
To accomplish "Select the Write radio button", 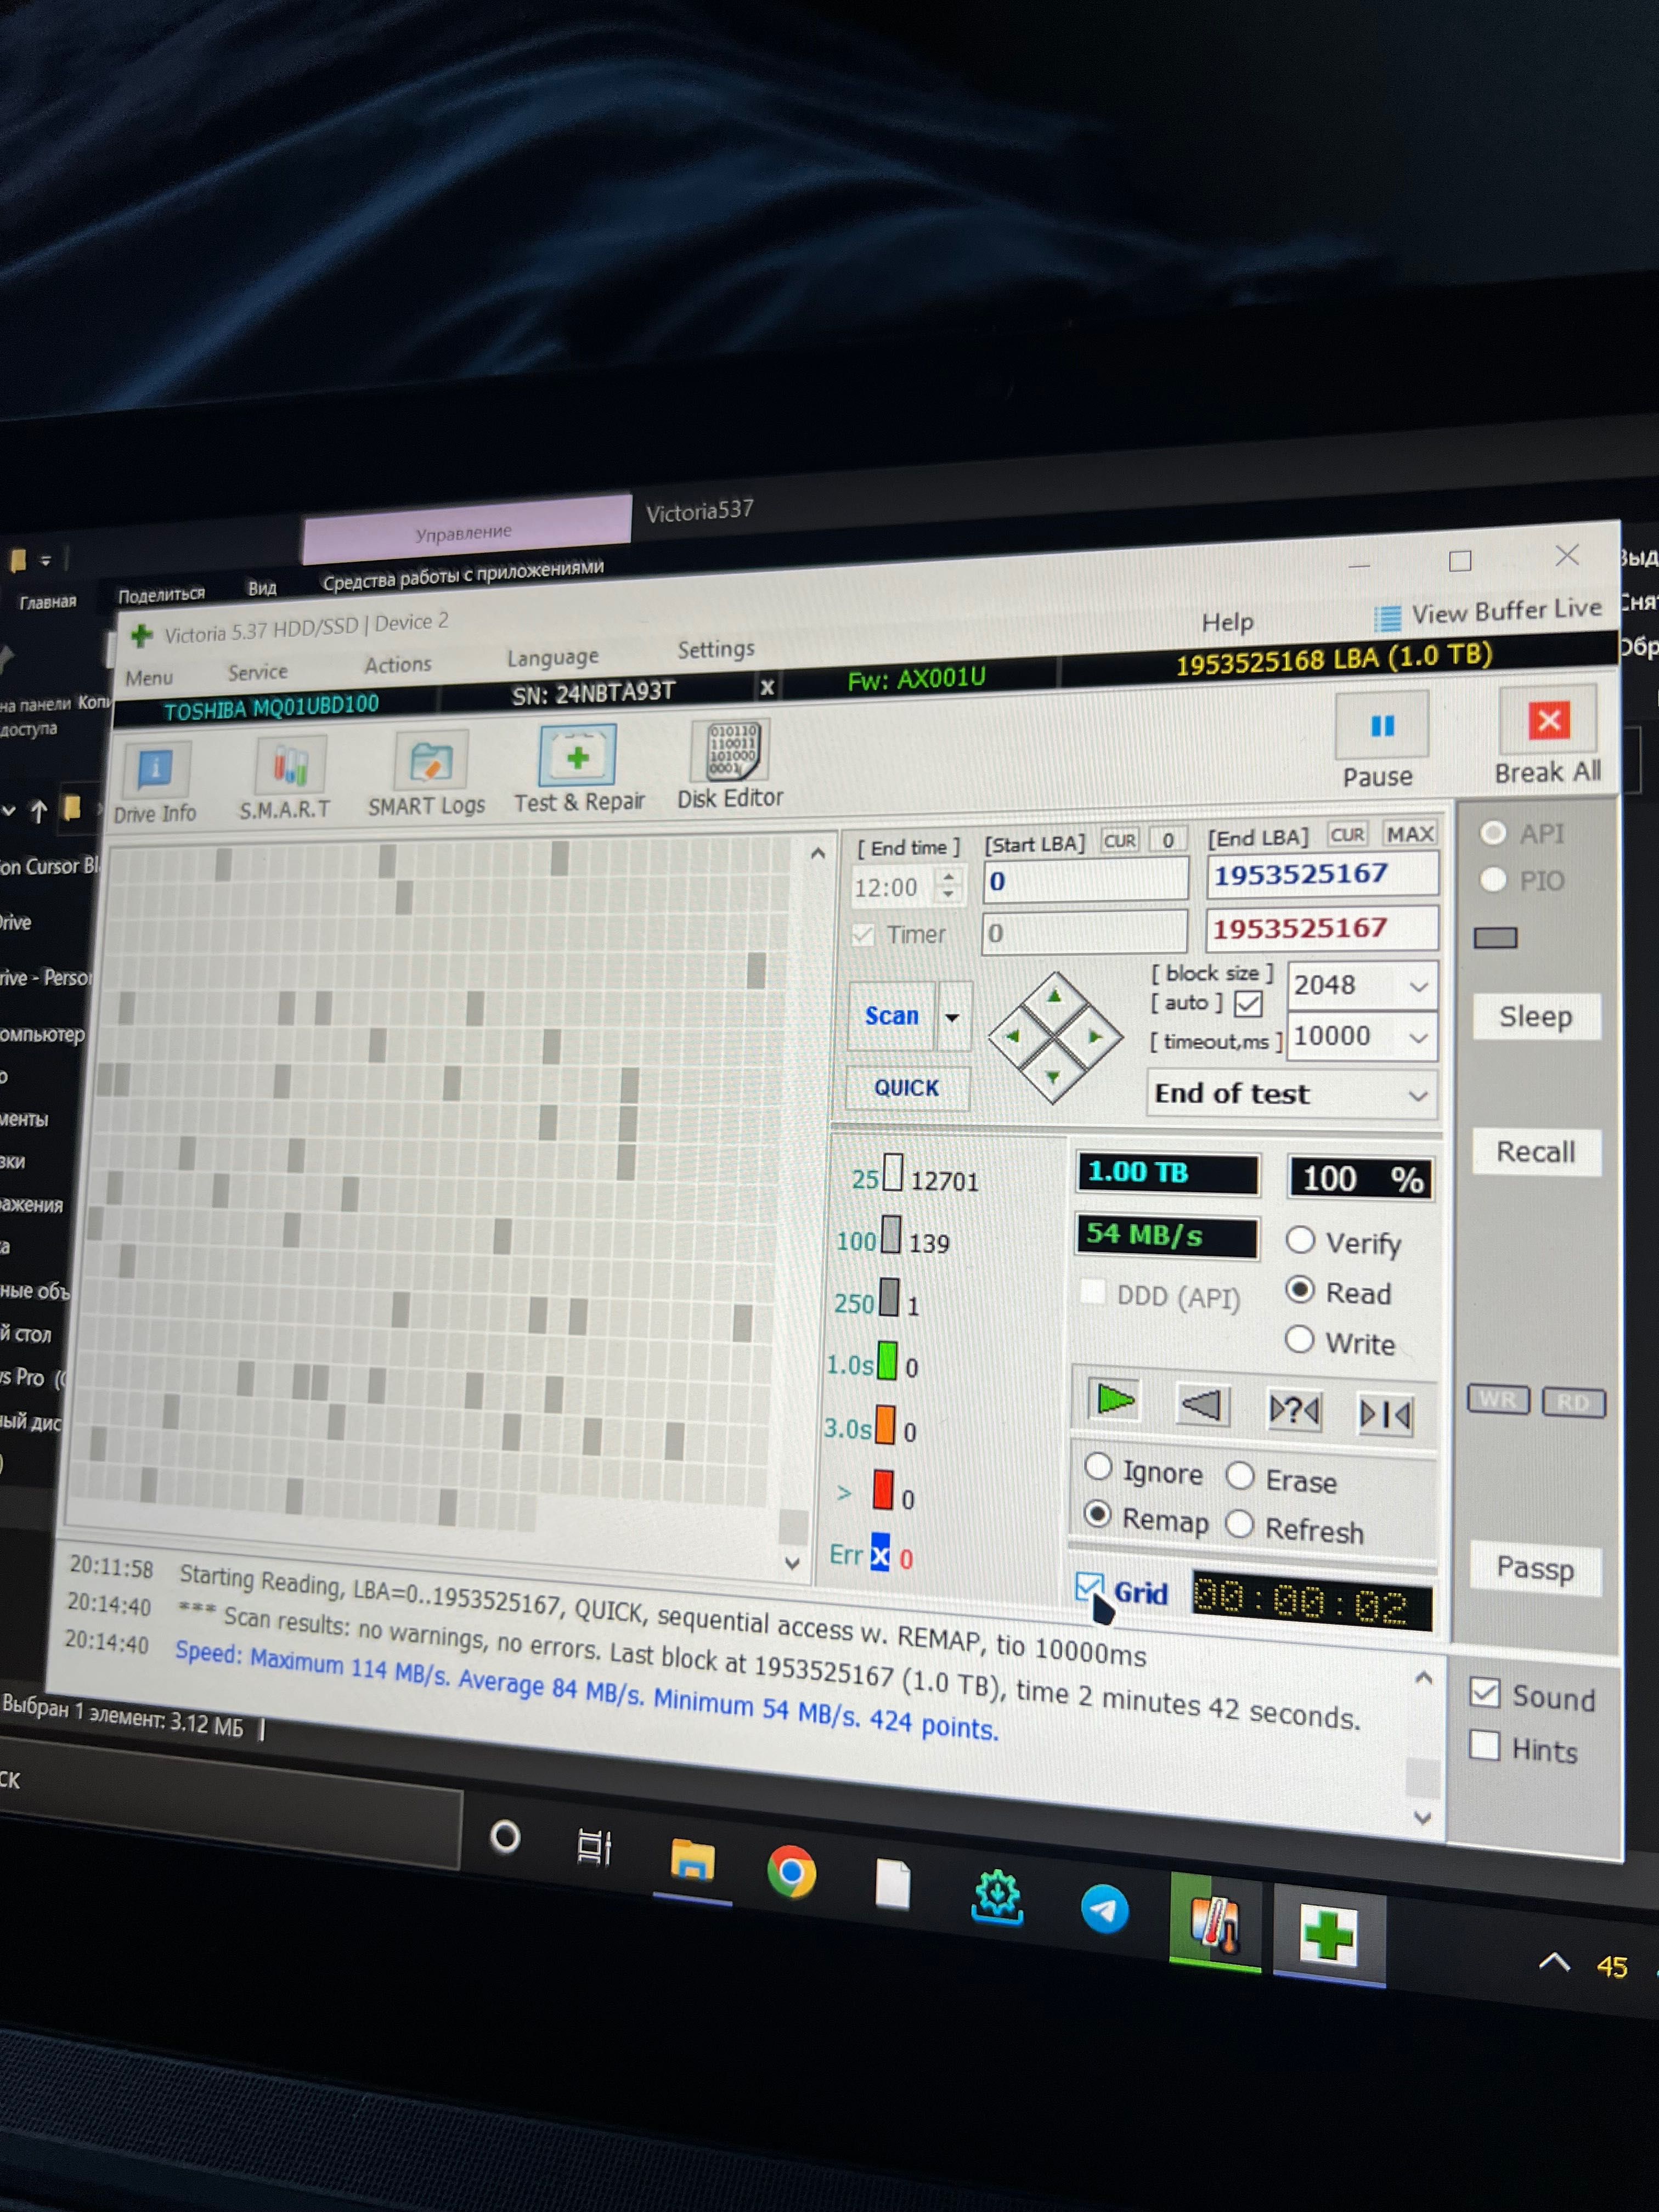I will click(x=1299, y=1339).
